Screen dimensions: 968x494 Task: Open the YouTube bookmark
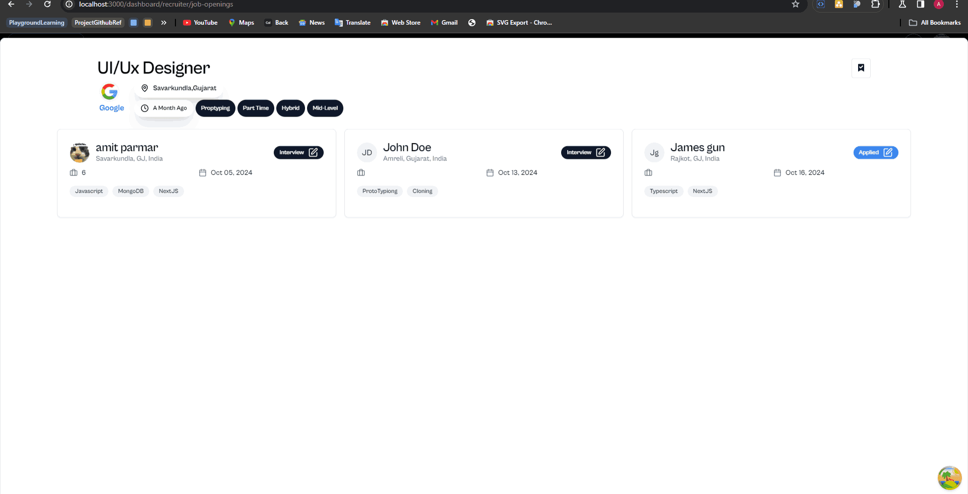point(201,23)
